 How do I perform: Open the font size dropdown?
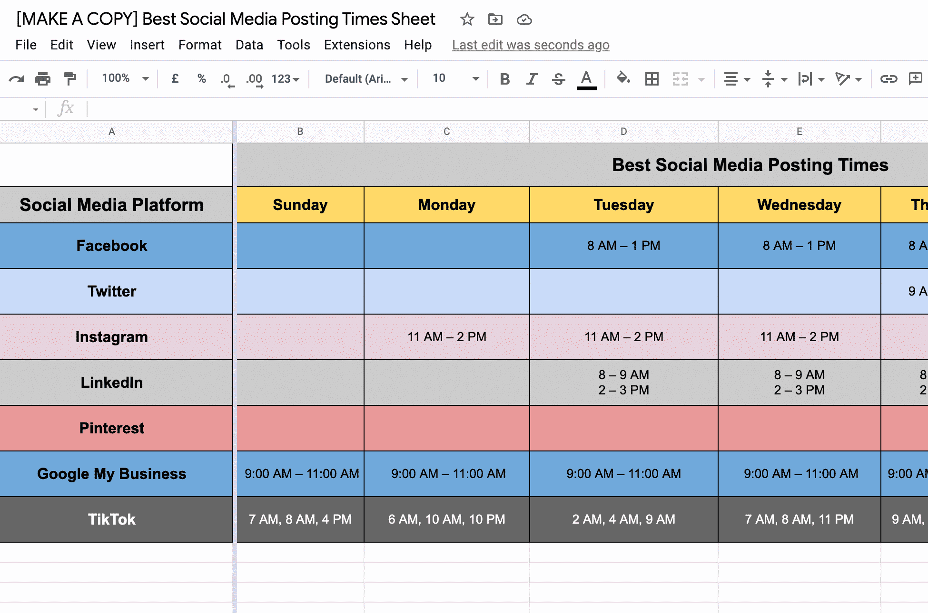[x=455, y=78]
